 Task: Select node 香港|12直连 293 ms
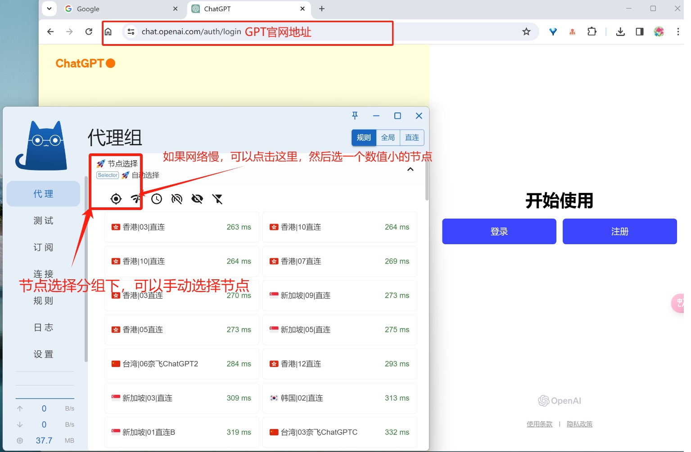(x=340, y=364)
